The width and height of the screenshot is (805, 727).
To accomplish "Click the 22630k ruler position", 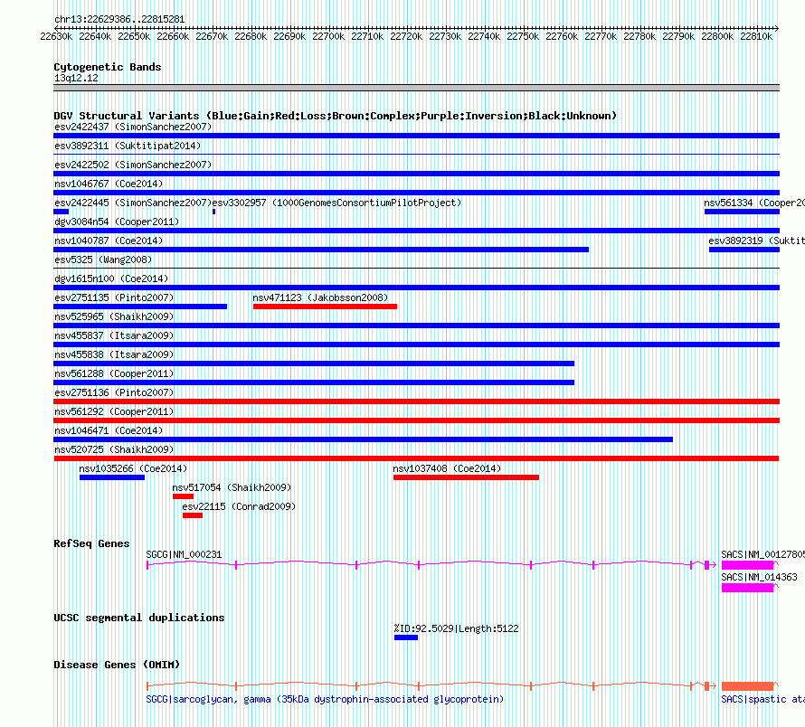I will pyautogui.click(x=56, y=36).
